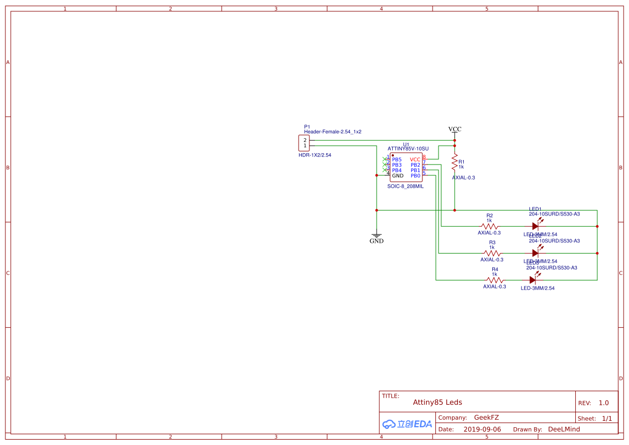Image resolution: width=629 pixels, height=445 pixels.
Task: Select the SOIC-8_208MIL footprint label
Action: coord(405,186)
